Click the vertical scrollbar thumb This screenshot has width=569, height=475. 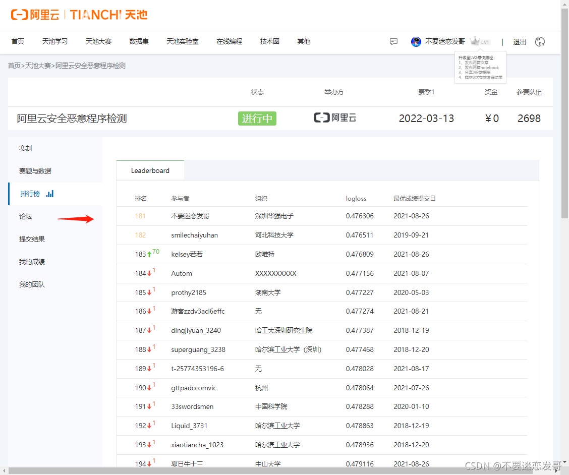(x=564, y=113)
